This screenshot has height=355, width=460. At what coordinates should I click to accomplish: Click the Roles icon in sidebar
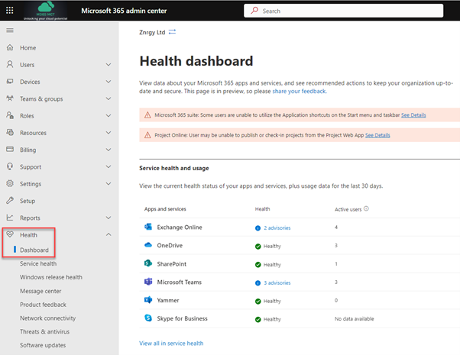point(10,115)
